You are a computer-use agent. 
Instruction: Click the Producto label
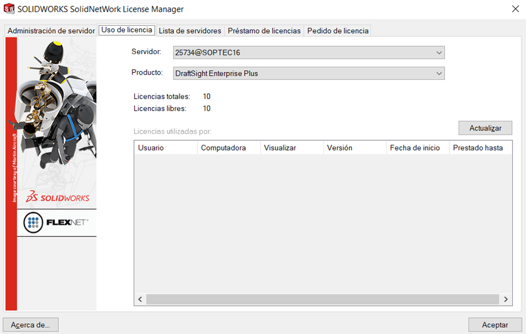147,72
